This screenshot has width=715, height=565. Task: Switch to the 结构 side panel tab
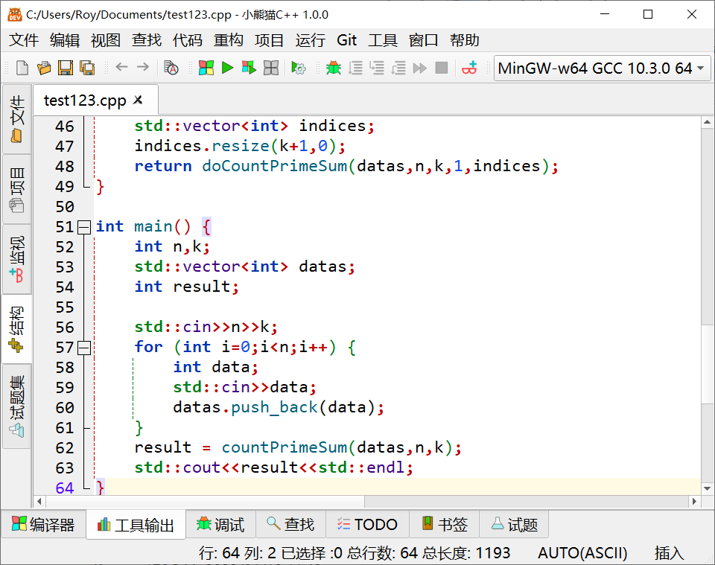click(x=17, y=328)
